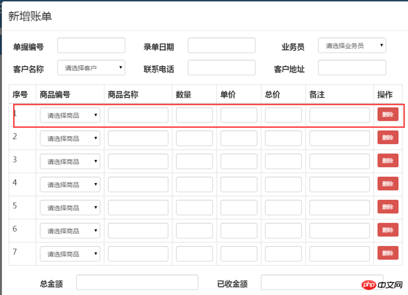Click the 数量 field in row 1
Viewport: 408px width, 295px height.
(194, 115)
